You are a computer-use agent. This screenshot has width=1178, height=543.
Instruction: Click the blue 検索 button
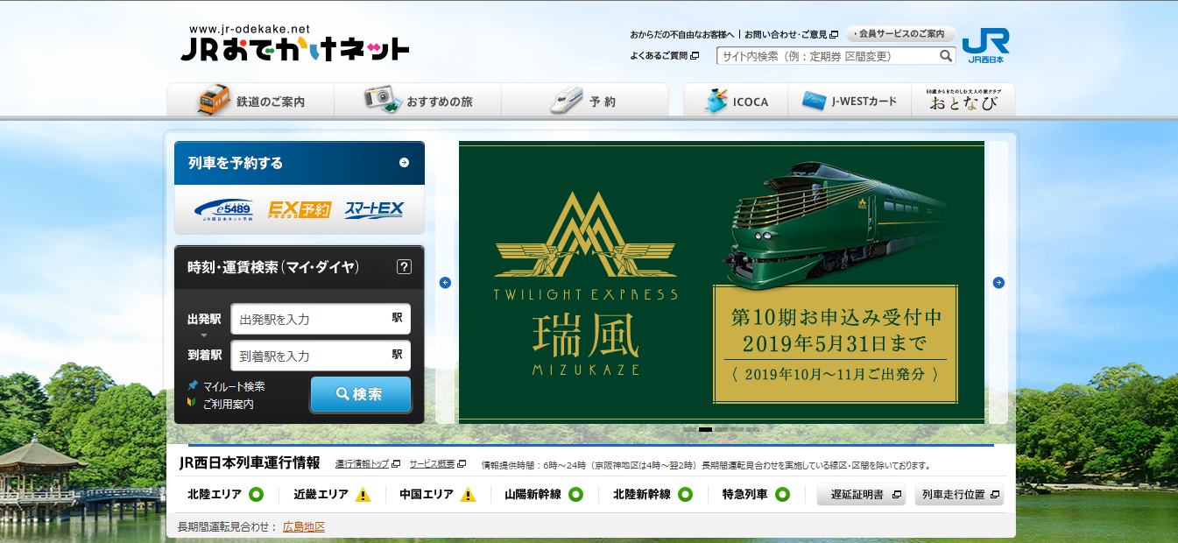[360, 394]
